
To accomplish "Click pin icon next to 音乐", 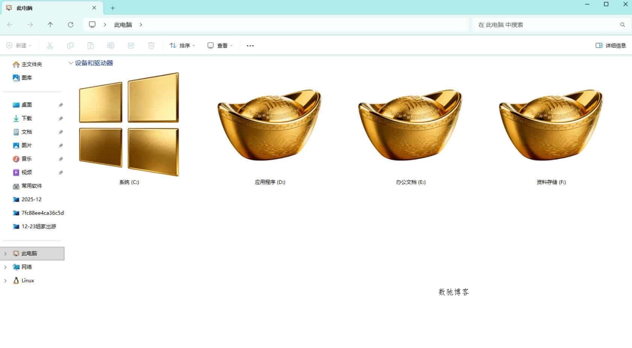I will point(60,159).
